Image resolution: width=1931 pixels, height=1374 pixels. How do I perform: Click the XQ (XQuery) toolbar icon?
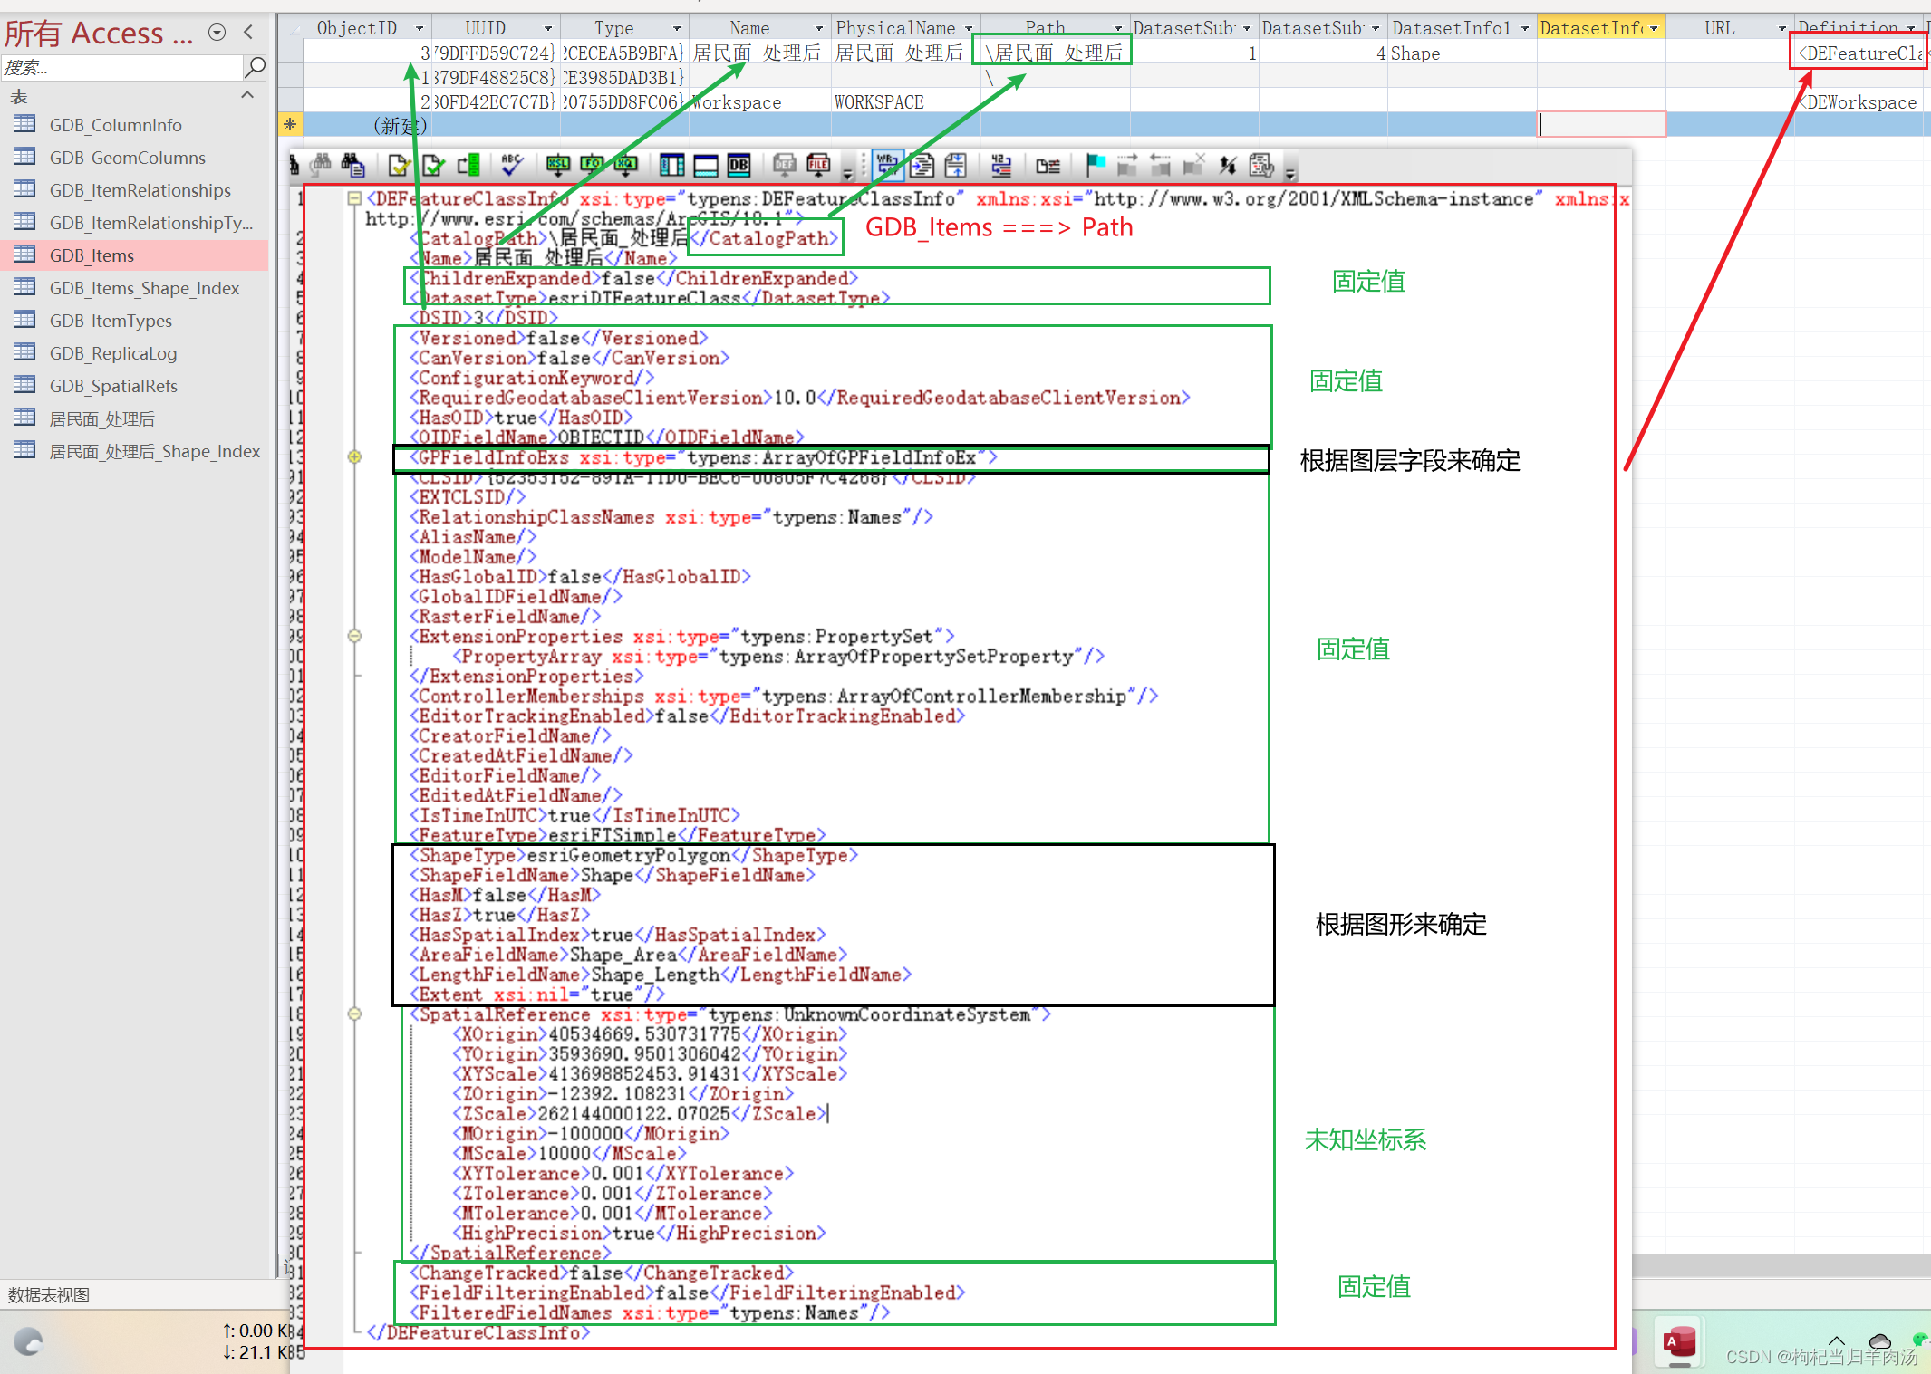(x=625, y=165)
